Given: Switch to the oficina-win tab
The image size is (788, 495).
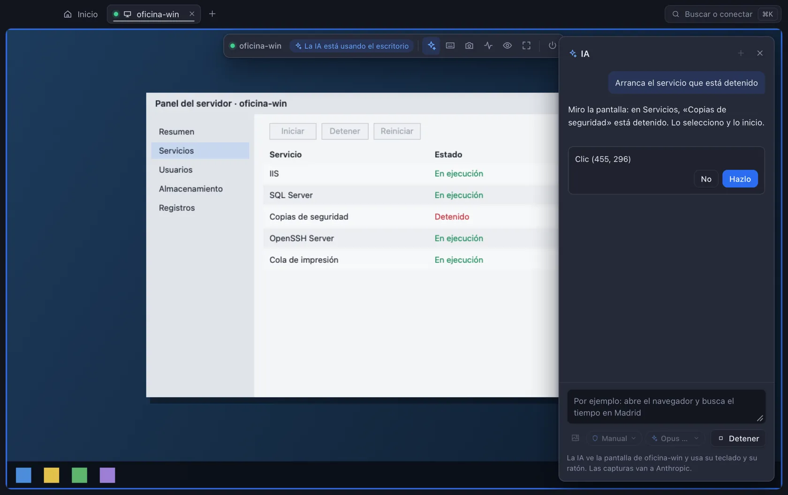Looking at the screenshot, I should point(153,14).
